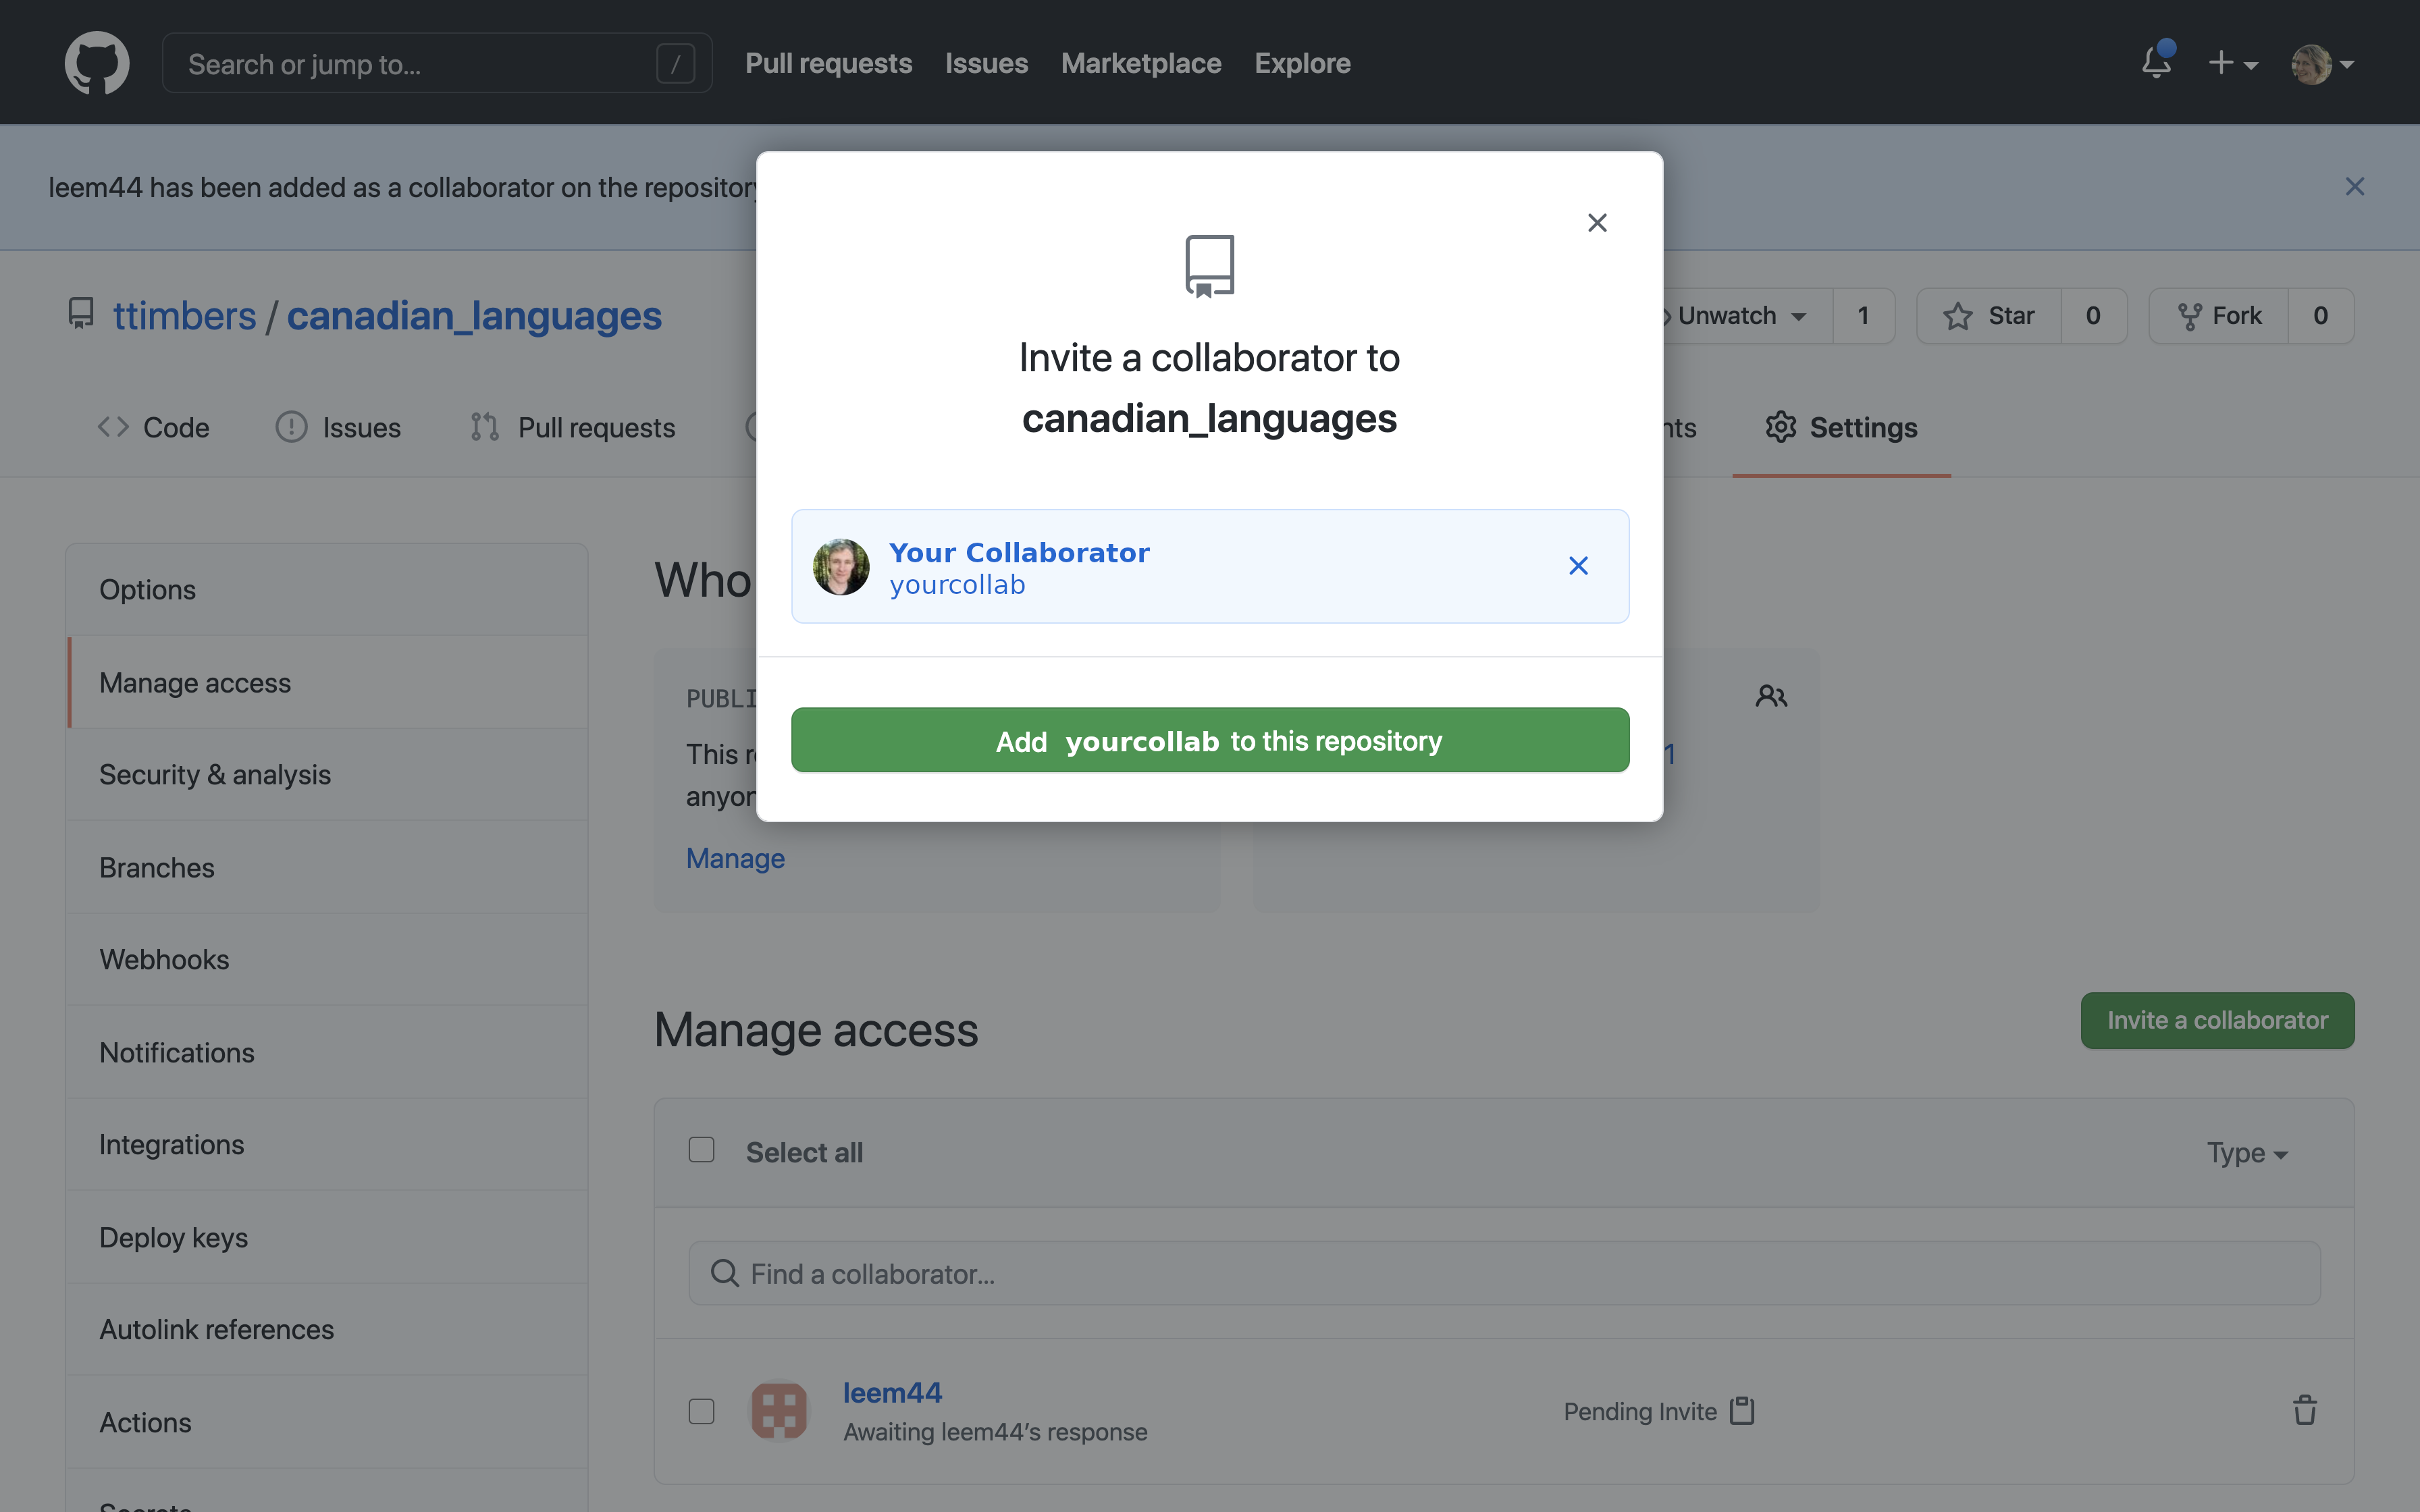Image resolution: width=2420 pixels, height=1512 pixels.
Task: Click the Your Collaborator name link
Action: point(1019,552)
